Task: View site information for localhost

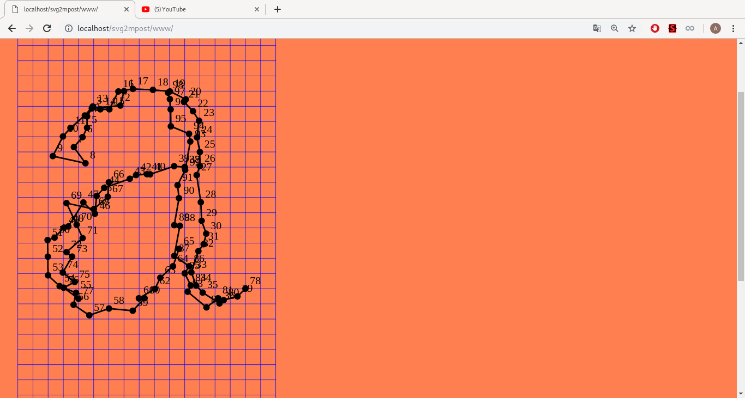Action: coord(69,28)
